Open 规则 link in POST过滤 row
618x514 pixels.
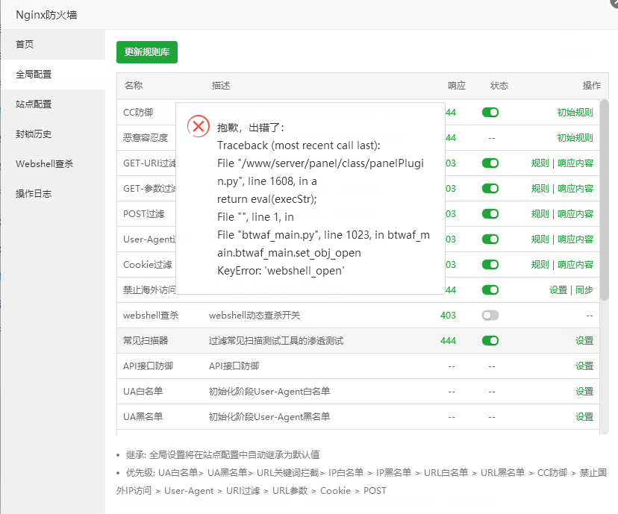pyautogui.click(x=540, y=214)
